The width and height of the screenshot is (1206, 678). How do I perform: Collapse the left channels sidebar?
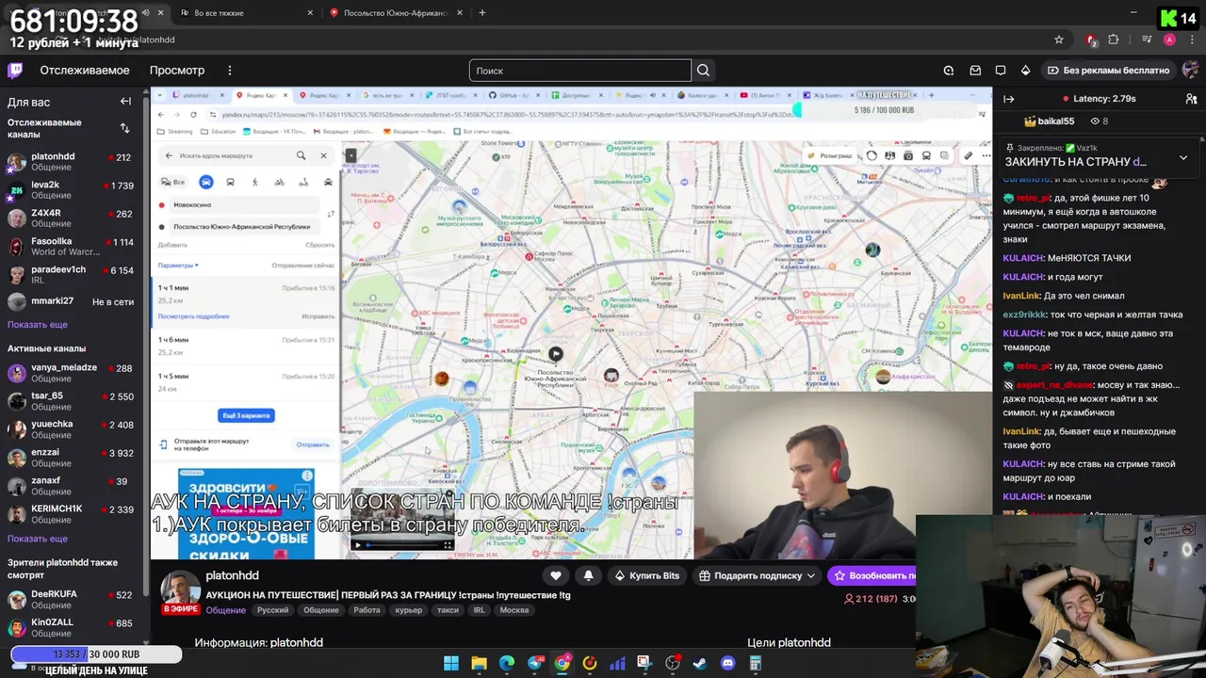coord(125,102)
